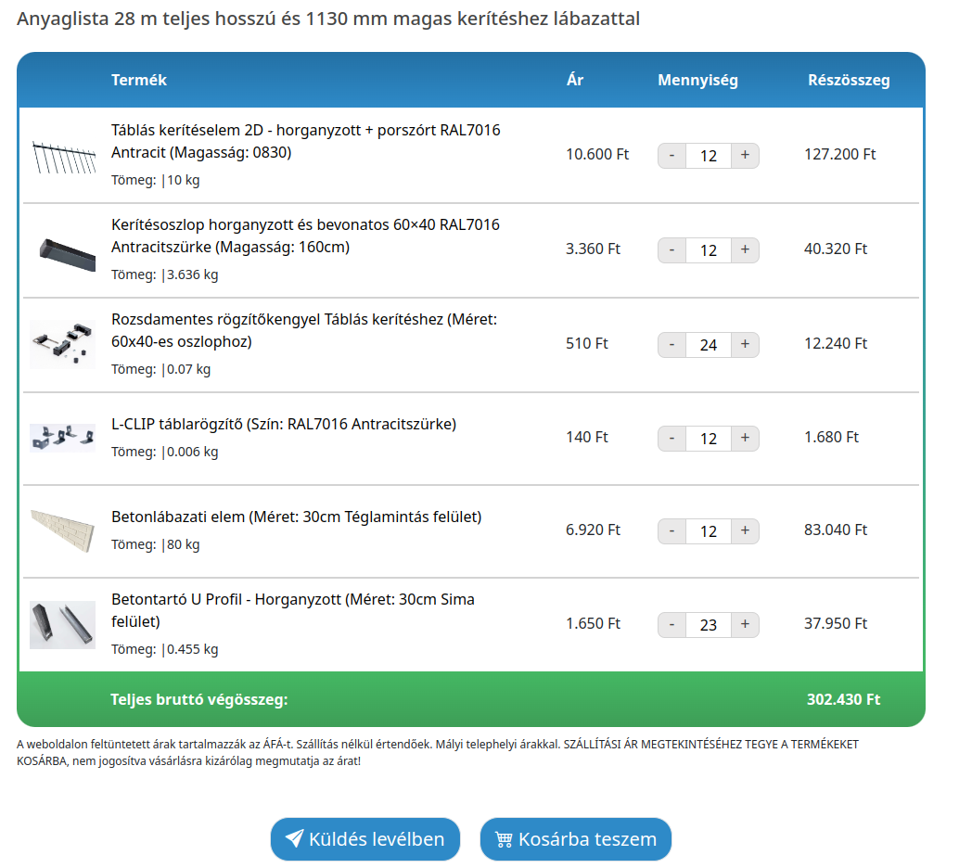Click the L-CLIP fastener product image

(x=63, y=438)
